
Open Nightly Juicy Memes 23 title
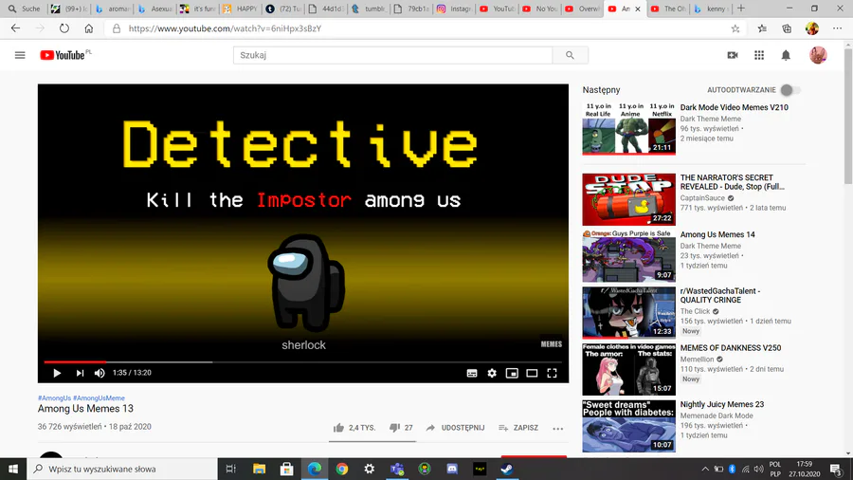(722, 404)
